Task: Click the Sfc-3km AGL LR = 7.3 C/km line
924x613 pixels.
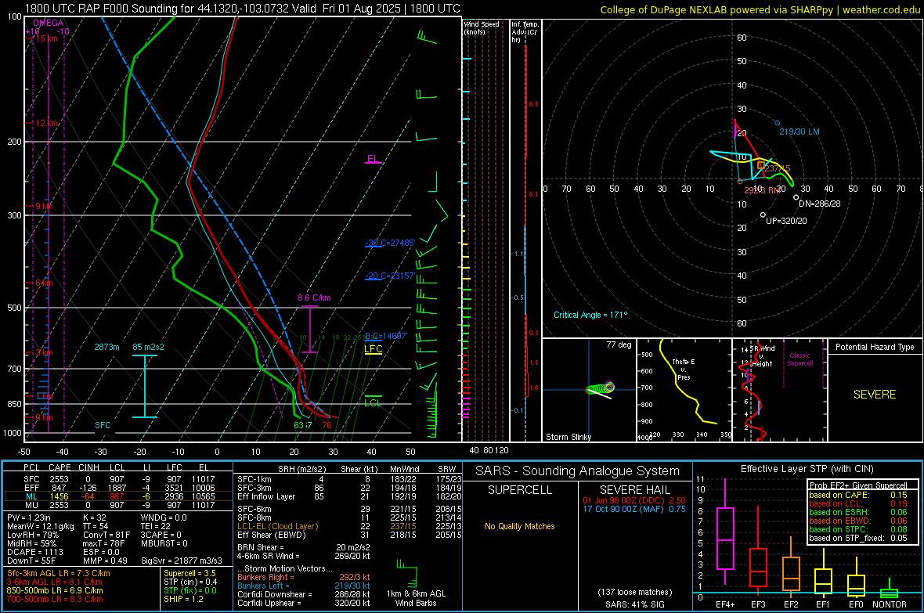Action: [59, 574]
